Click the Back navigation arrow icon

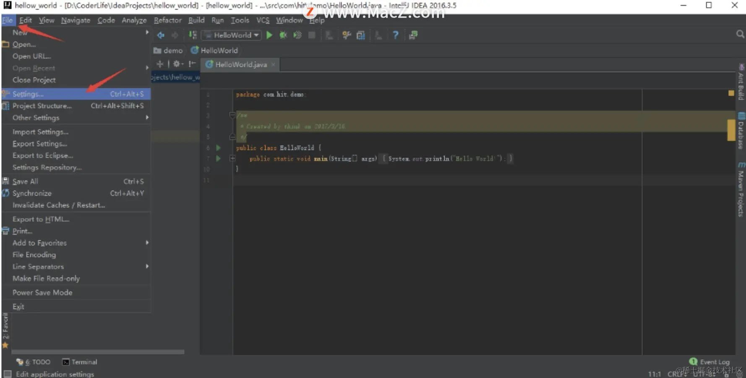(161, 35)
